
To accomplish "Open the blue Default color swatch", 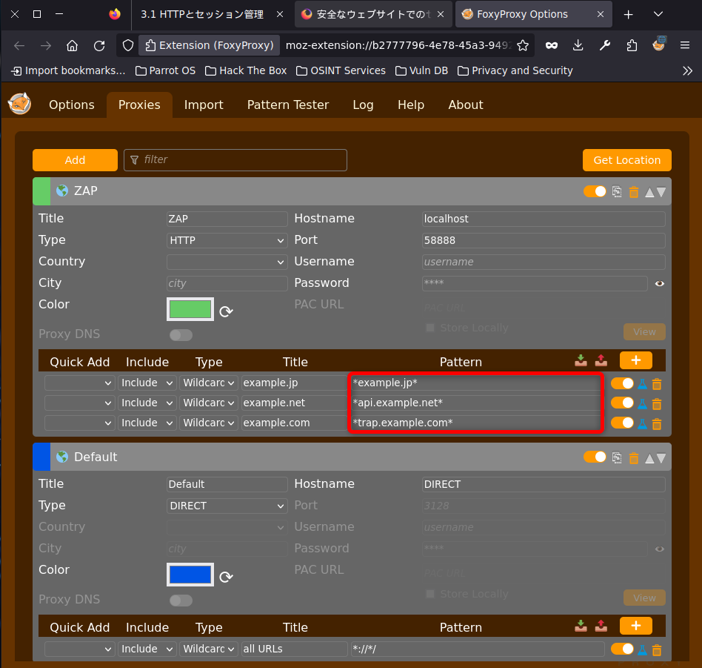I will 190,575.
